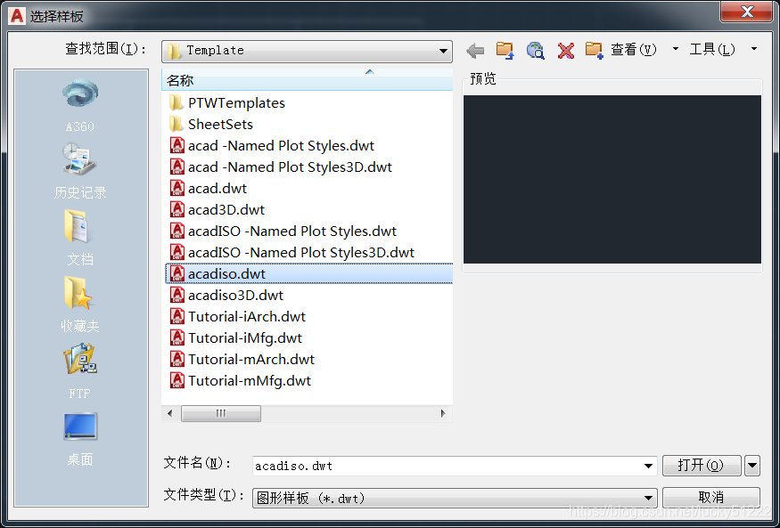This screenshot has height=528, width=780.
Task: Click the dwt icon of acadiso3D.dwt
Action: (177, 295)
